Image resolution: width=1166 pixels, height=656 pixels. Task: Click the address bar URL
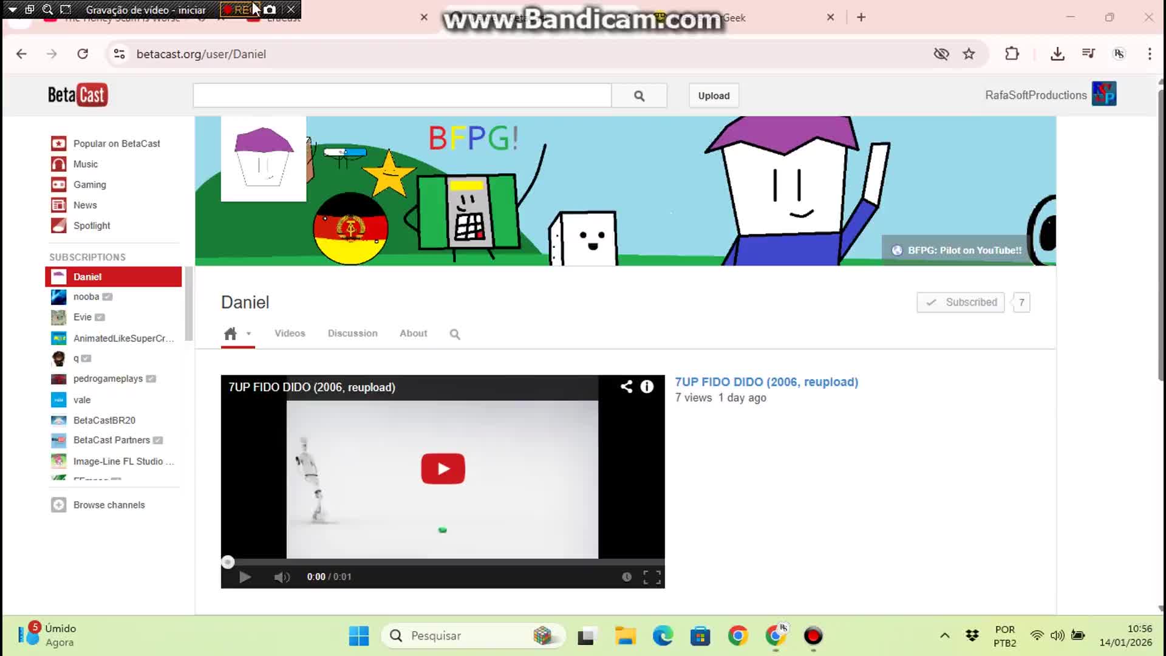click(201, 54)
